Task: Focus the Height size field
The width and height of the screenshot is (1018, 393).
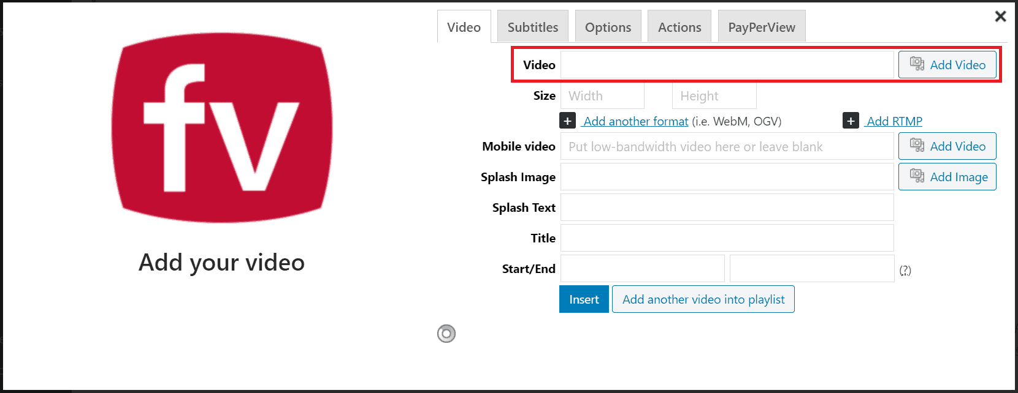Action: tap(714, 95)
